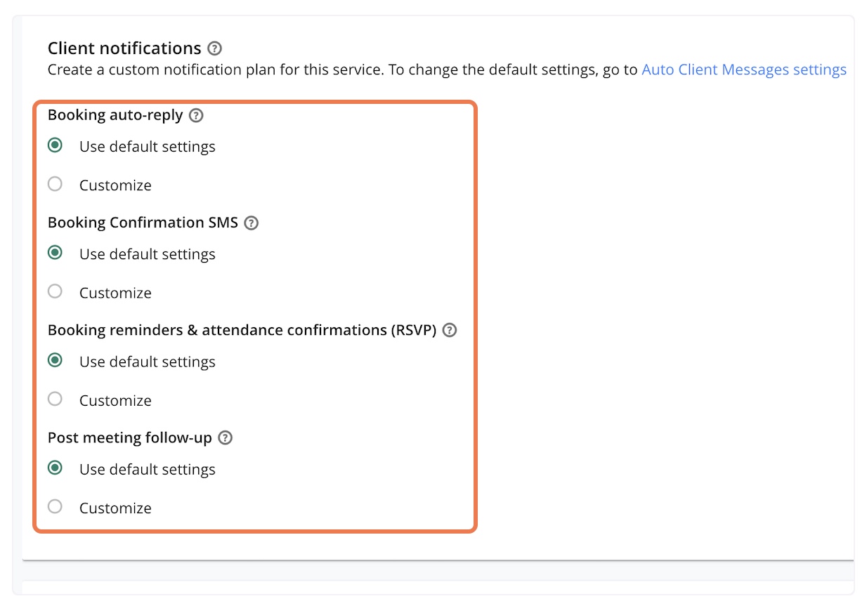Enable Customize for Booking reminders & attendance confirmations

[55, 399]
